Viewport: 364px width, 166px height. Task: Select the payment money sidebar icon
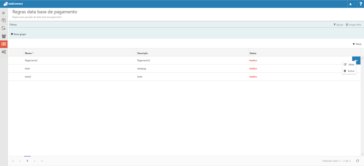pyautogui.click(x=4, y=44)
